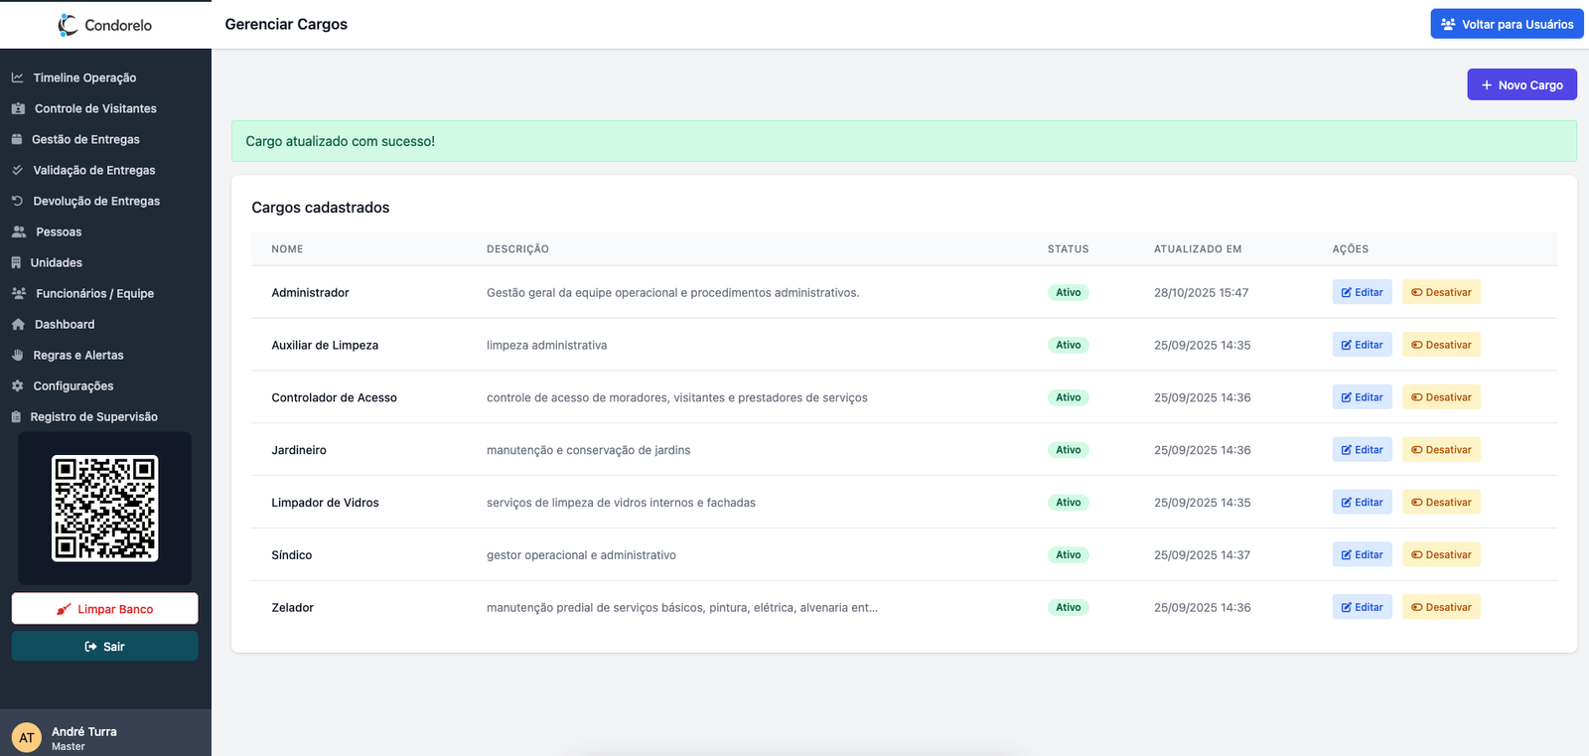The height and width of the screenshot is (756, 1589).
Task: Log out using the Sair button
Action: click(104, 647)
